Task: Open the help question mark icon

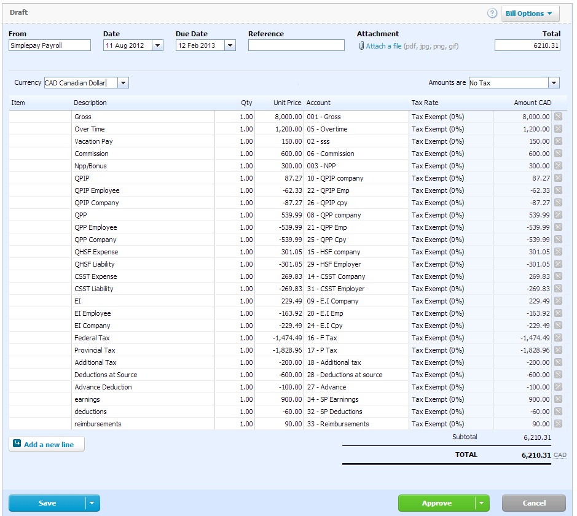Action: [x=492, y=14]
